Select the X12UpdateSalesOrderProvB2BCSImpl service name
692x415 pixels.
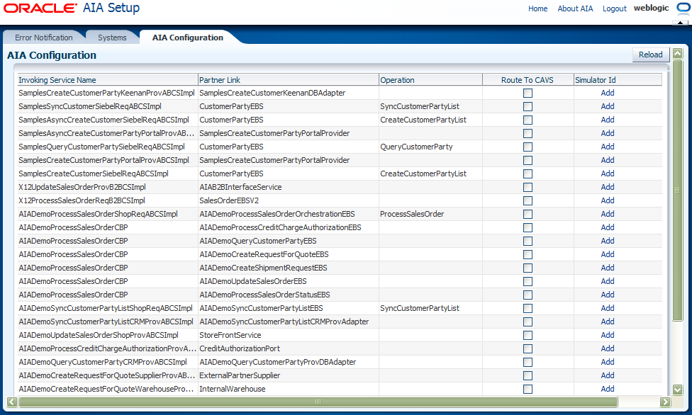pos(82,187)
